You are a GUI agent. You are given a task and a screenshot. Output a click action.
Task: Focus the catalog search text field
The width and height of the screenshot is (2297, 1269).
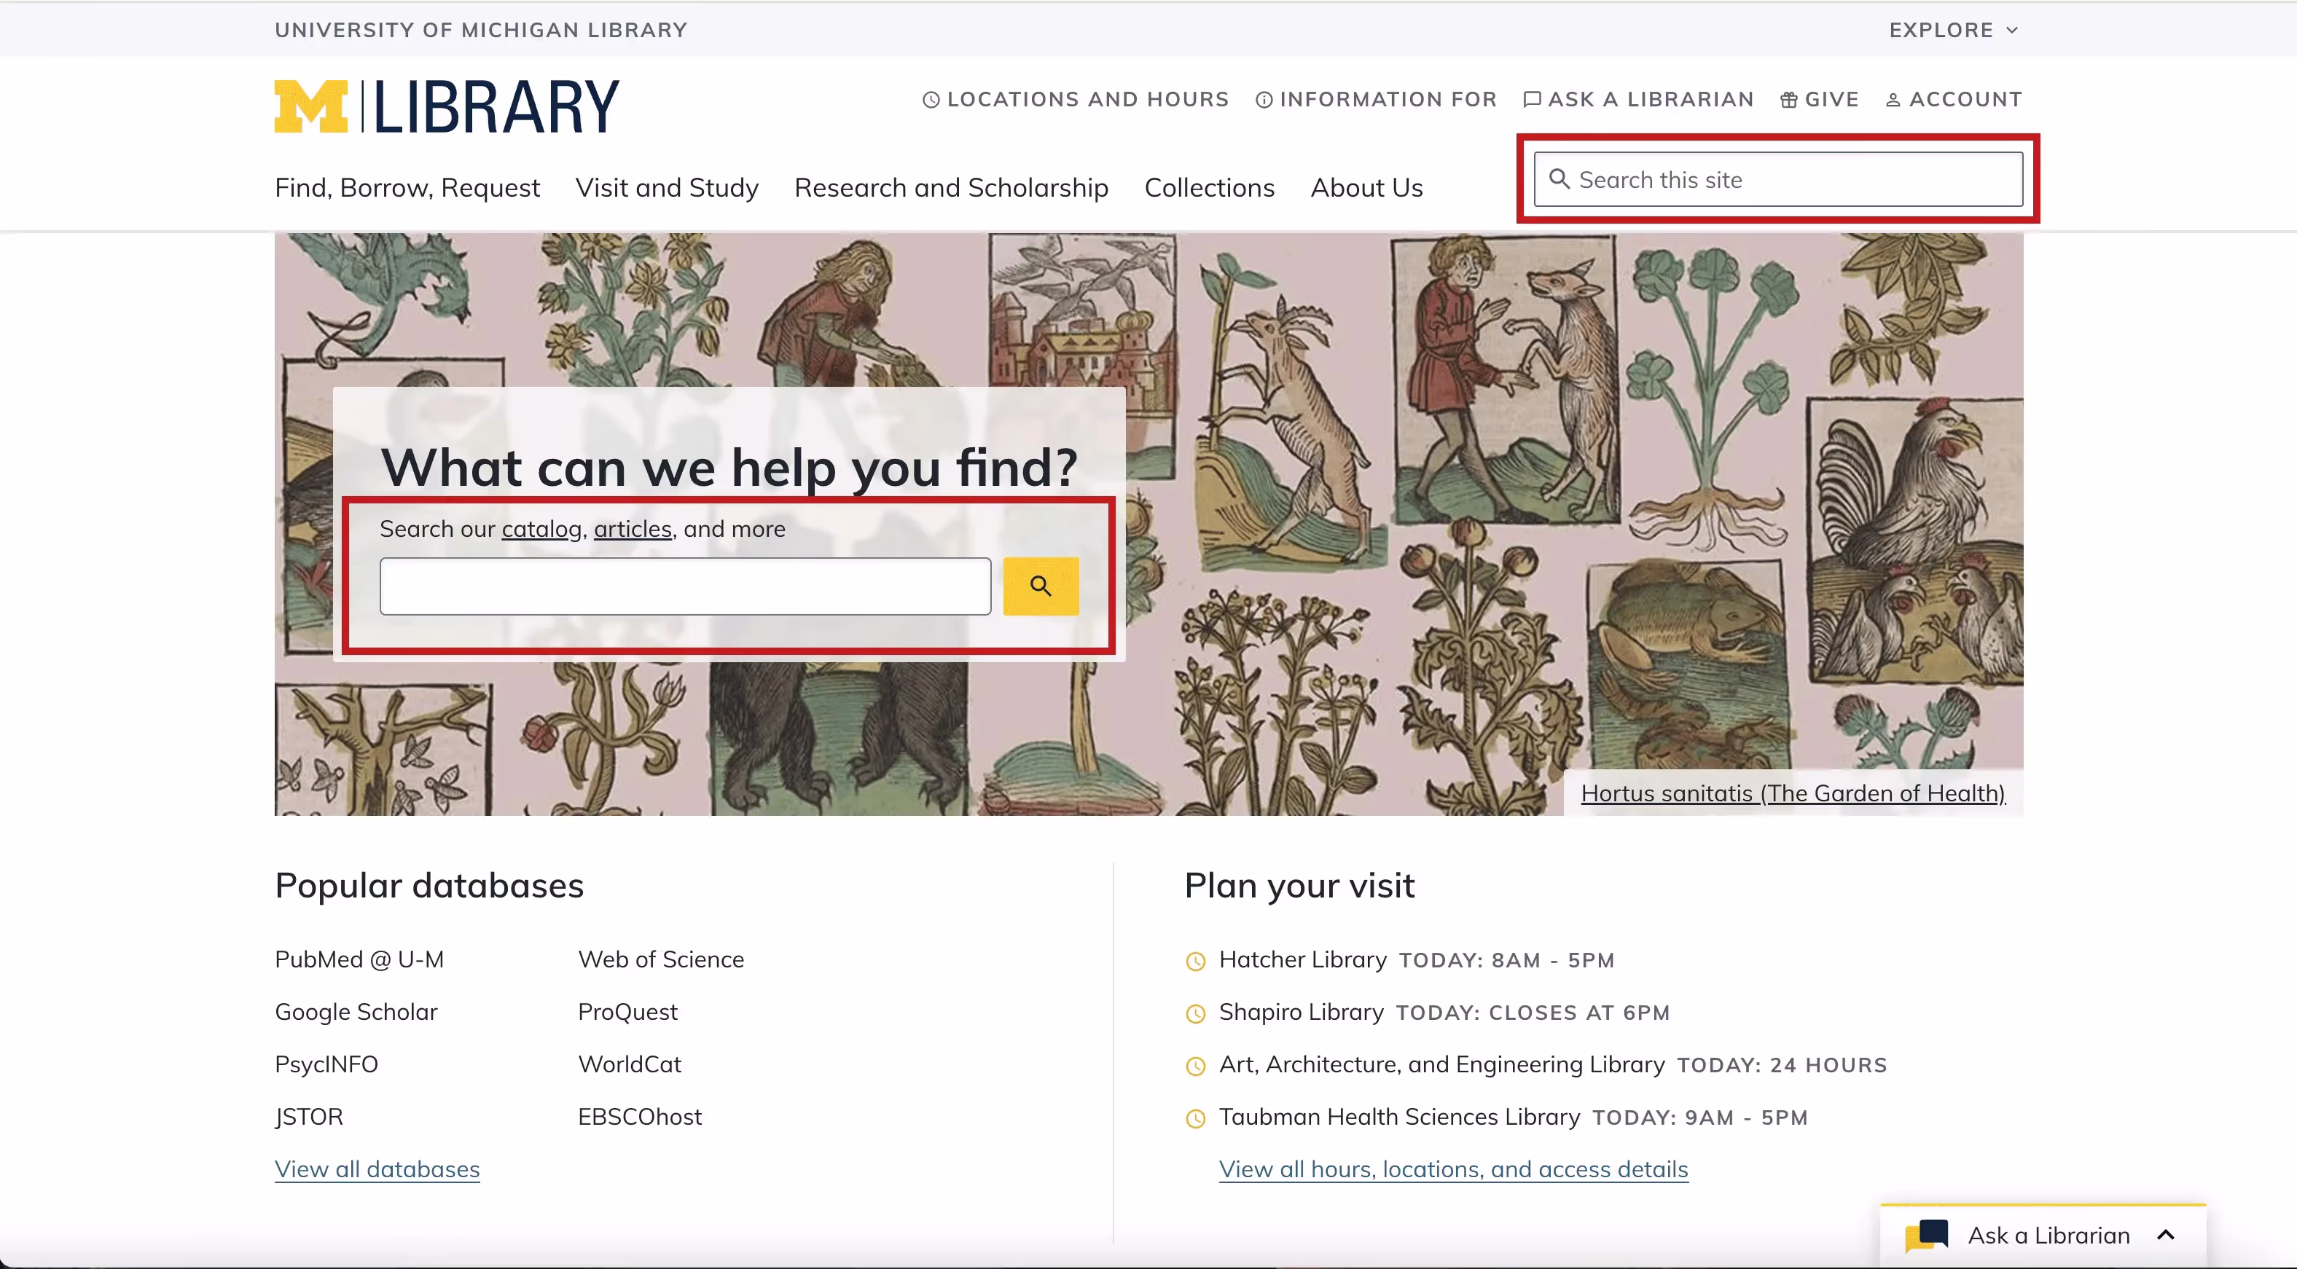[685, 586]
